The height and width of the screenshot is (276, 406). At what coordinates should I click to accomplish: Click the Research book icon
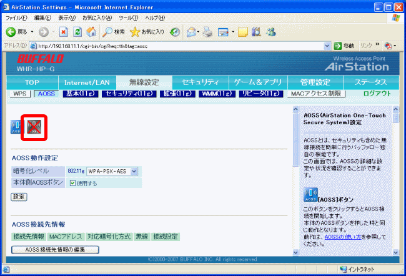[x=256, y=32]
